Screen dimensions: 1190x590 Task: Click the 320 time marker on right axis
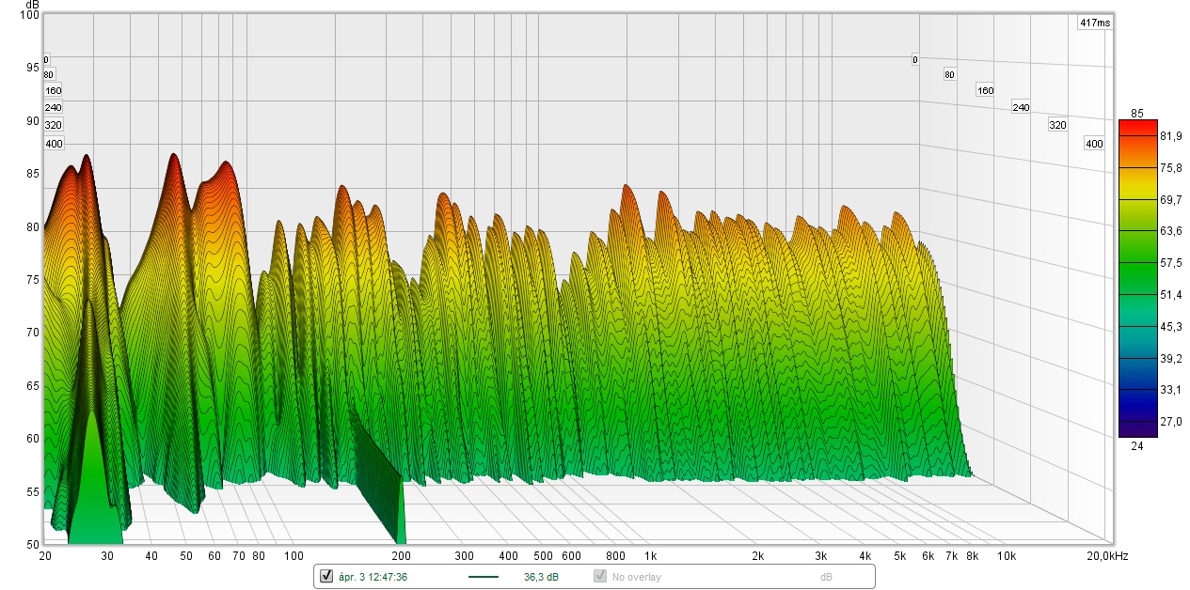tap(1057, 125)
